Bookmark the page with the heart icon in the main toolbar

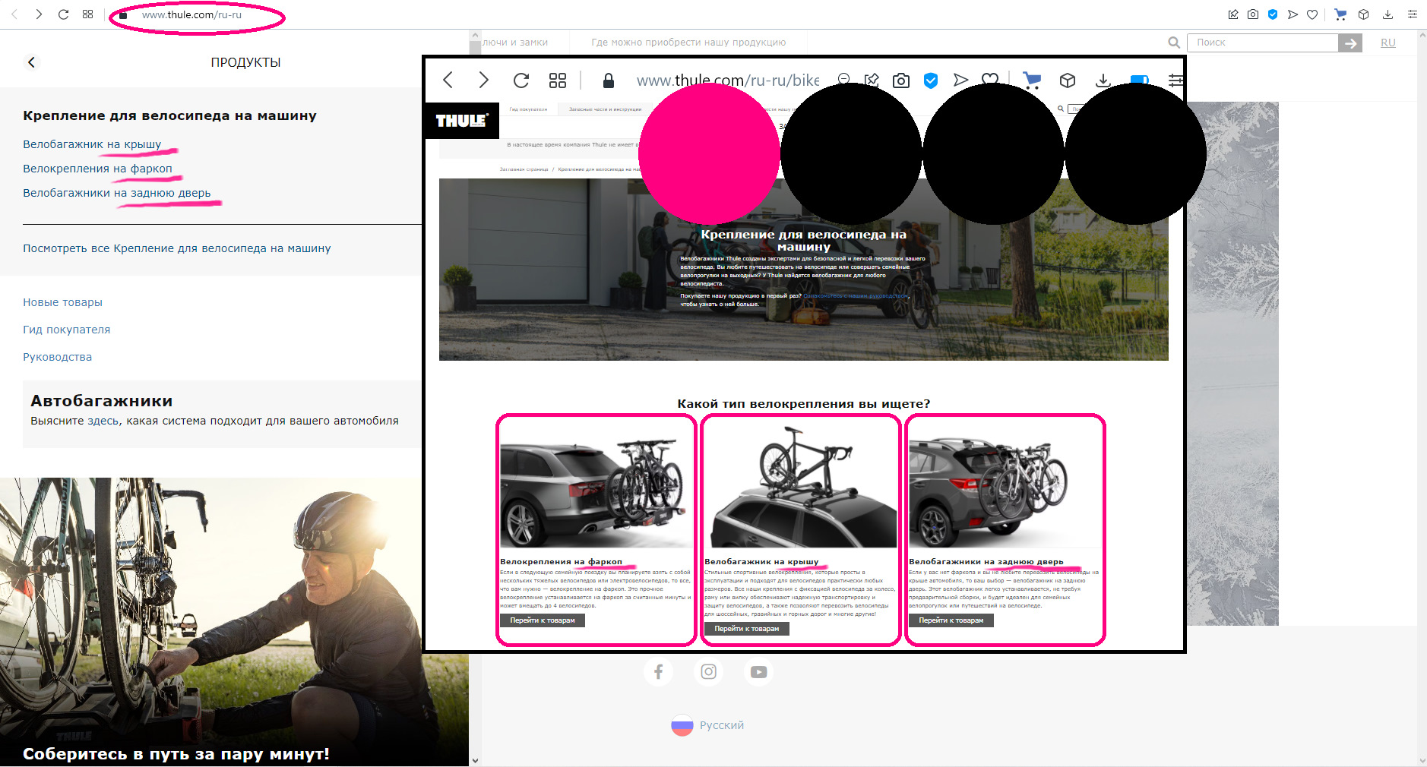coord(1312,14)
